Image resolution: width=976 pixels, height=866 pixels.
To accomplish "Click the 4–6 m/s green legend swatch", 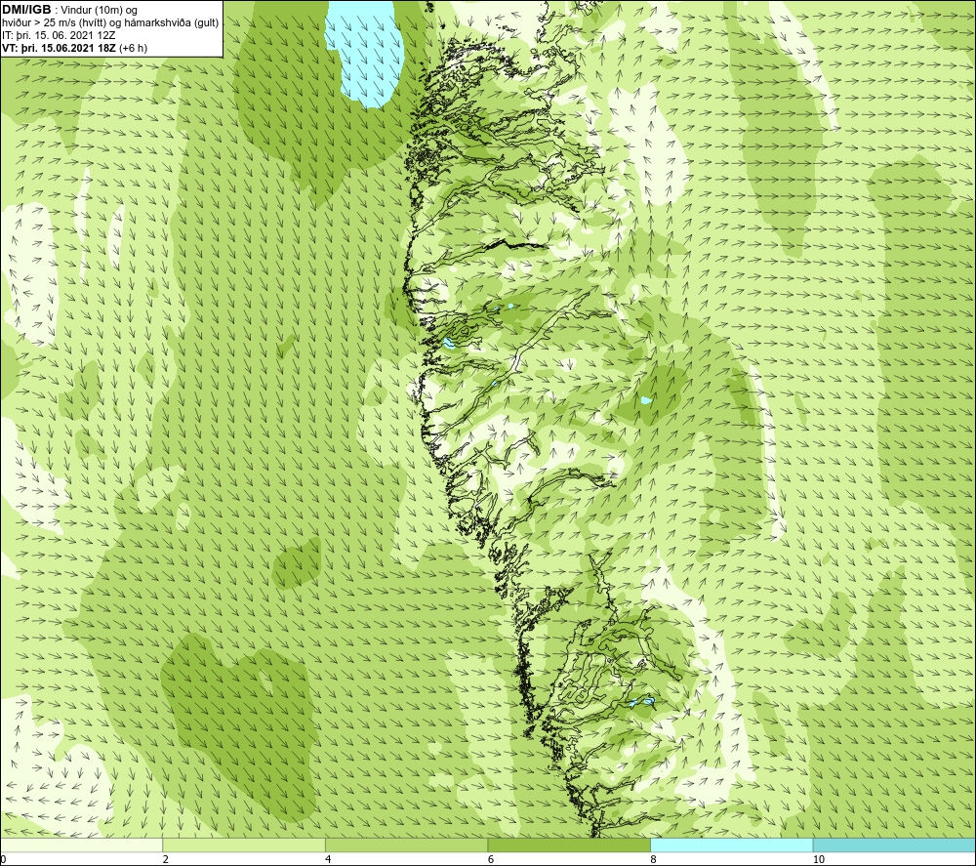I will coord(406,845).
